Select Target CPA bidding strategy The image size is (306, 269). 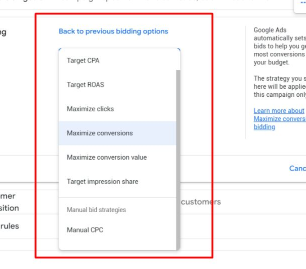(x=117, y=61)
